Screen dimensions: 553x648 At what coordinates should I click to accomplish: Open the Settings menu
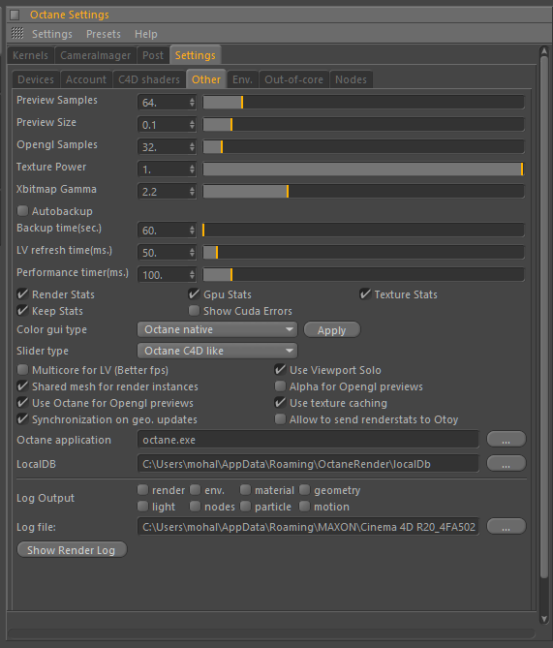(x=52, y=34)
